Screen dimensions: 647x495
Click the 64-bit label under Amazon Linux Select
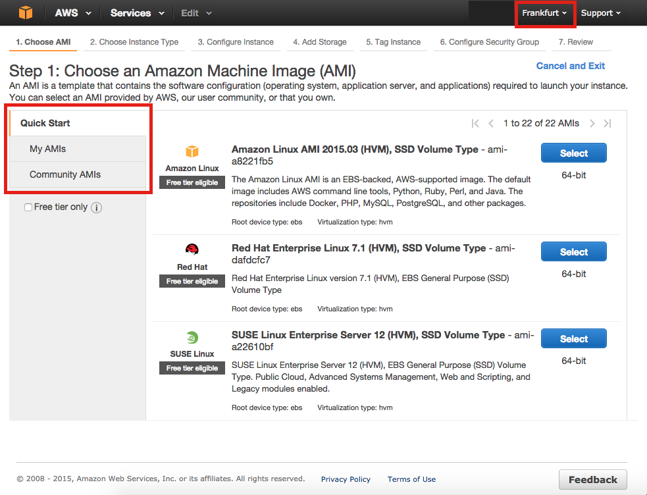pos(573,175)
